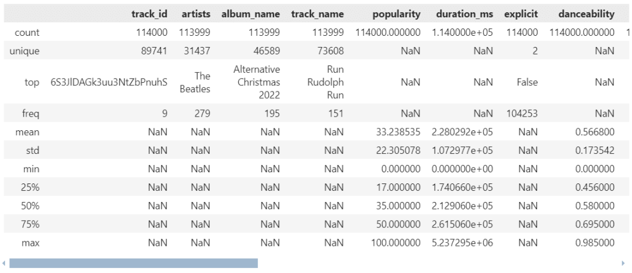The width and height of the screenshot is (632, 273).
Task: Click the horizontal scrollbar thumb
Action: (133, 264)
